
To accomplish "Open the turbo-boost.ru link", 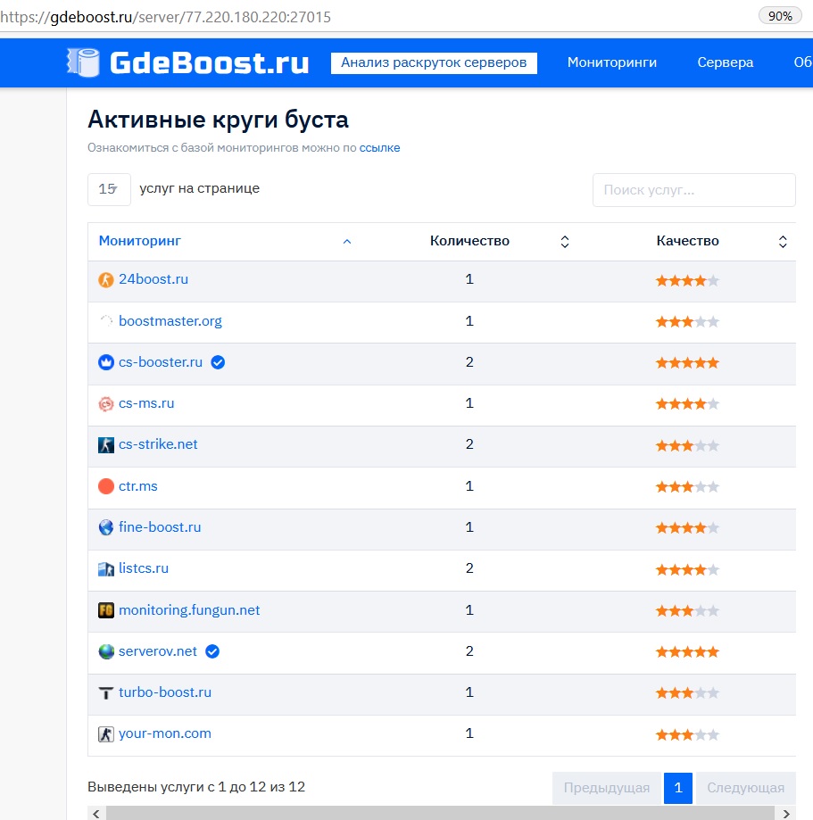I will (x=165, y=692).
